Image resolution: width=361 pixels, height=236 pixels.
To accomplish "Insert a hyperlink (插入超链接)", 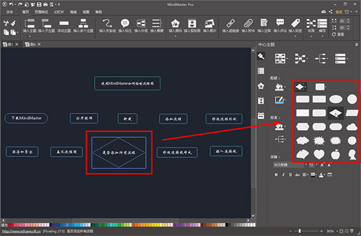I will (230, 25).
